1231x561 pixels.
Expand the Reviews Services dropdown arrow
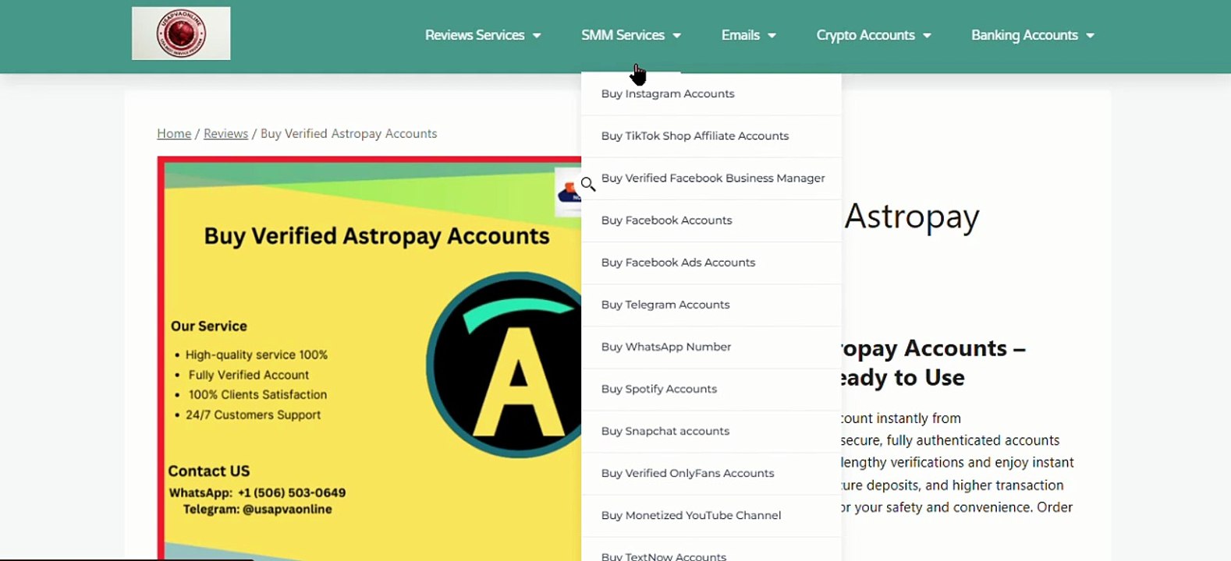[537, 36]
